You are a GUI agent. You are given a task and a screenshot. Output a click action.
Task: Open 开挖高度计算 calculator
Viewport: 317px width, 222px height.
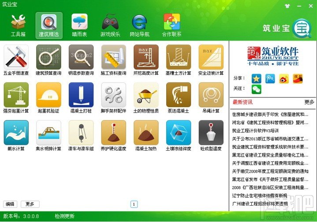coord(146,60)
